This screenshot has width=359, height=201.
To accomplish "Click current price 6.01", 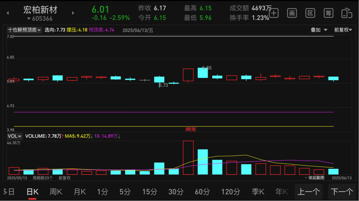I will (x=100, y=9).
